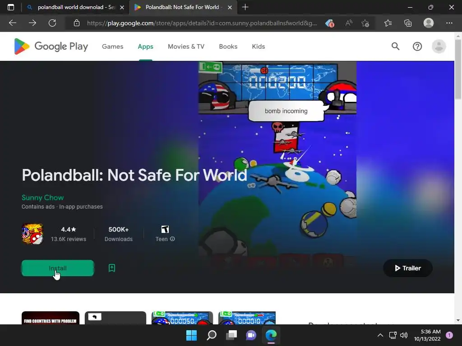Click the Teen rating T badge
462x346 pixels.
point(165,229)
